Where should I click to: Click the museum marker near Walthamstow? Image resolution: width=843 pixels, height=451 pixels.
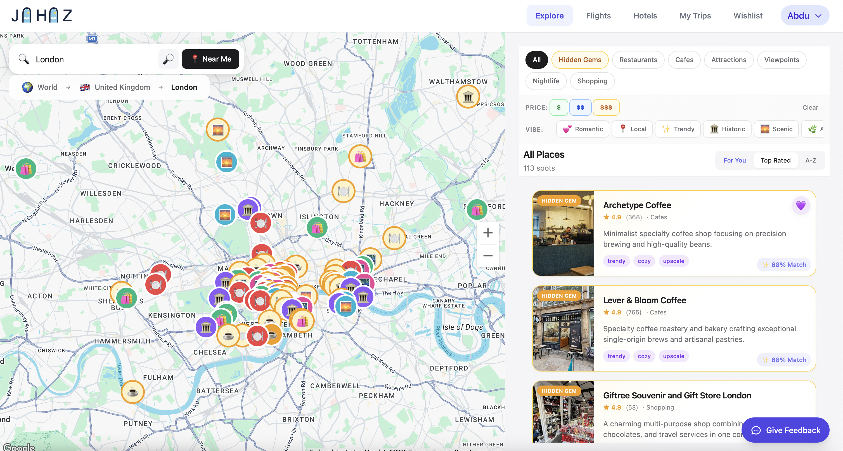point(468,97)
